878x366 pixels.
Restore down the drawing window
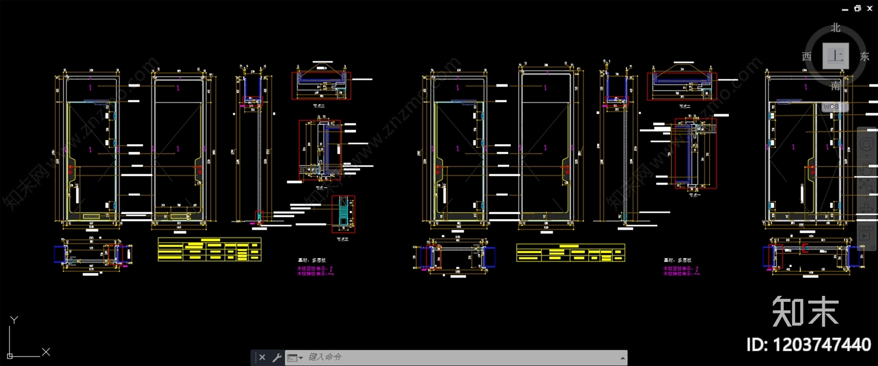[858, 8]
